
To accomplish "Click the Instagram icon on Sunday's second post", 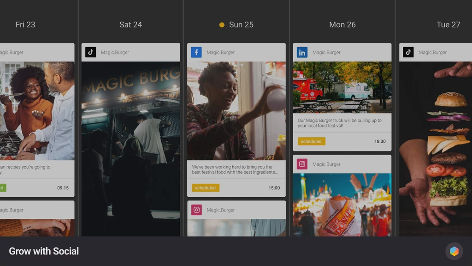I will pos(196,210).
